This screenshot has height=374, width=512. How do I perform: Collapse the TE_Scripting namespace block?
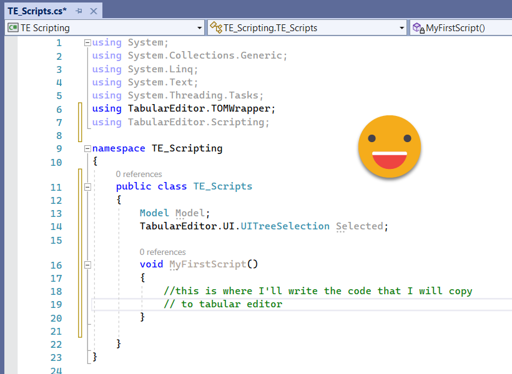pos(87,149)
